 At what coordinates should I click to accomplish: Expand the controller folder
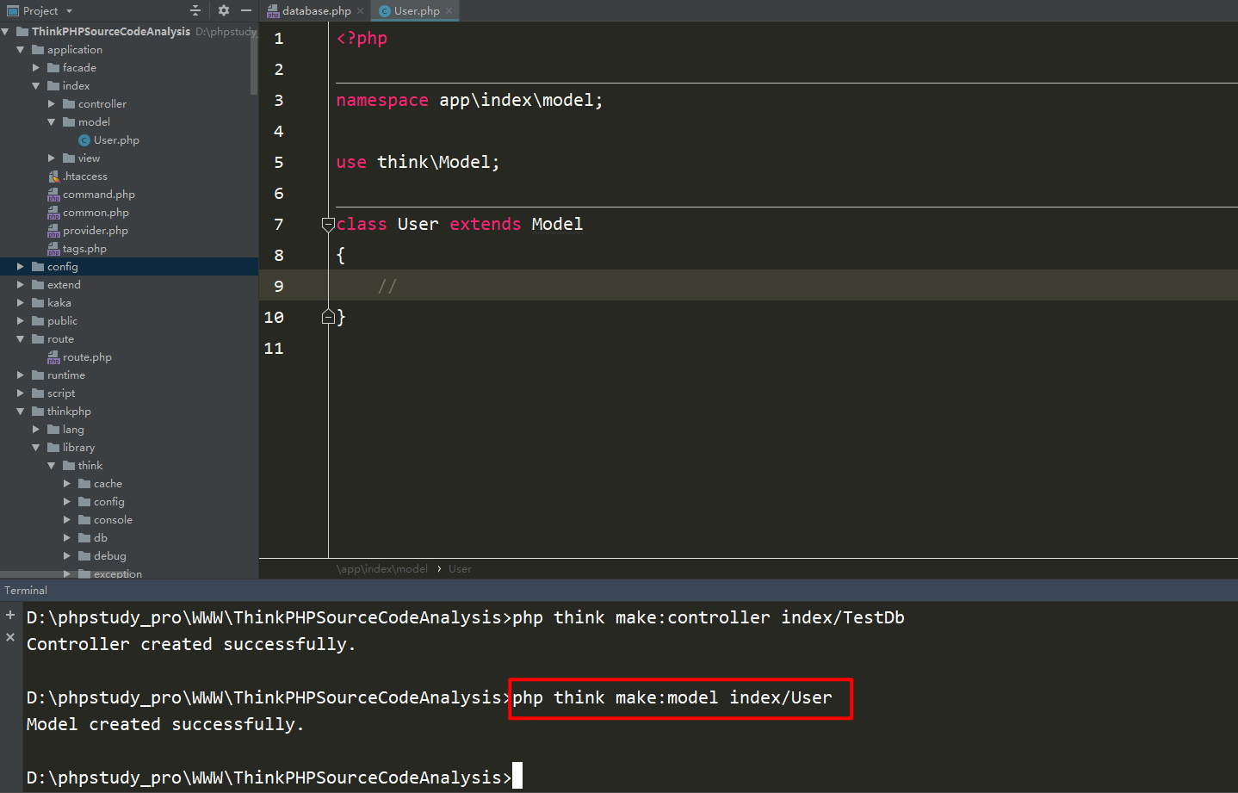(52, 104)
